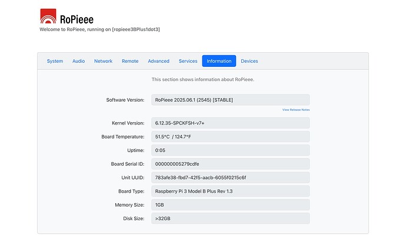Open the System tab
The height and width of the screenshot is (236, 406).
(x=55, y=61)
